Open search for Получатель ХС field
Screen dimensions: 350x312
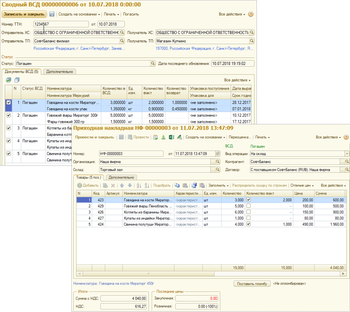tap(252, 33)
